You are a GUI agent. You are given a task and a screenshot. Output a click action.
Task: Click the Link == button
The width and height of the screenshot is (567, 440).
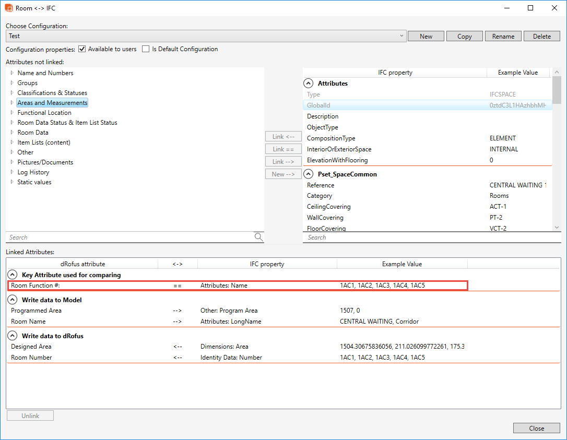tap(283, 149)
